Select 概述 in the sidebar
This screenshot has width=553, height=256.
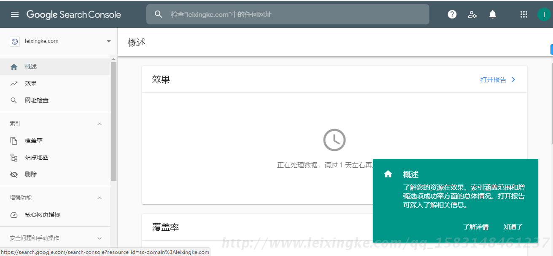pos(55,67)
